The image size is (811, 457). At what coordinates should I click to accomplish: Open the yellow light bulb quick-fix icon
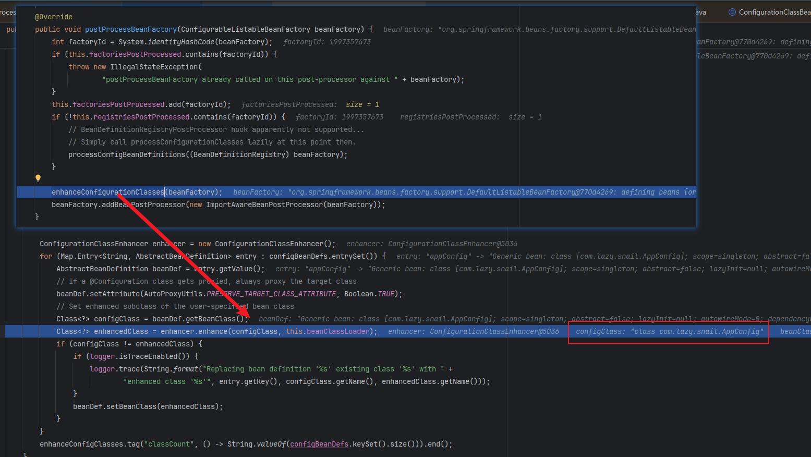click(x=38, y=178)
